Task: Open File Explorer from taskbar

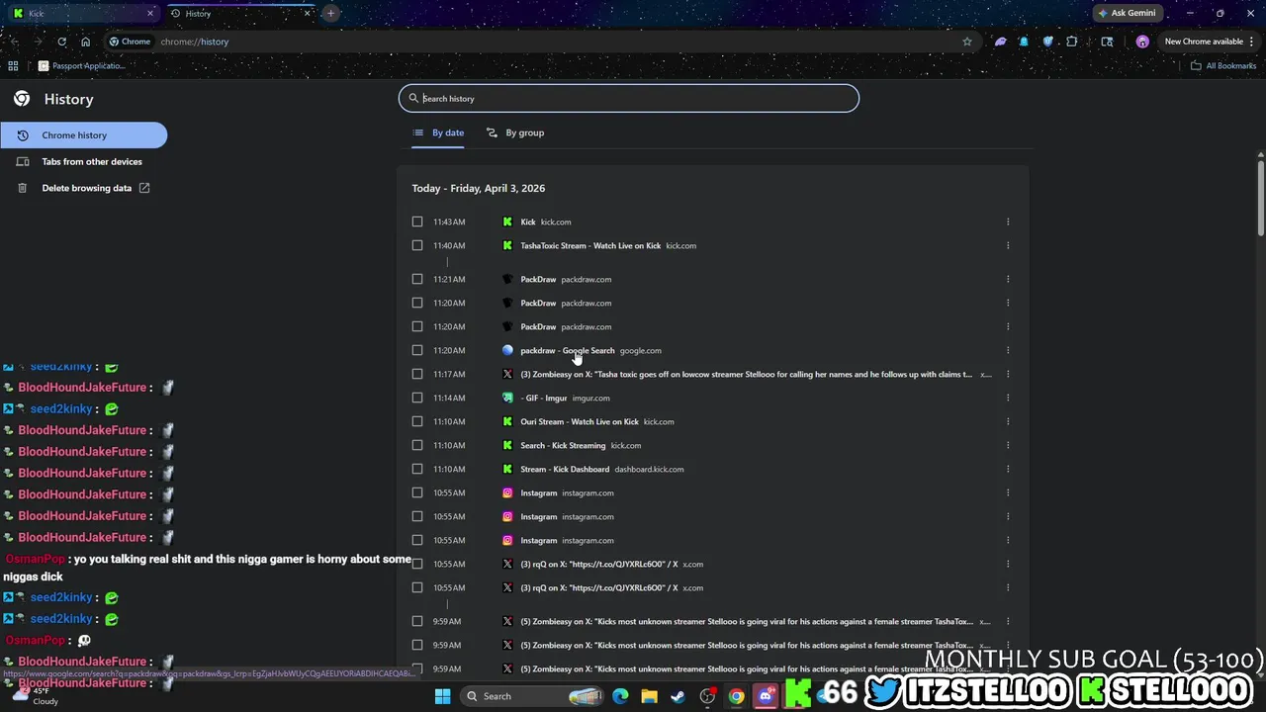Action: click(x=649, y=696)
